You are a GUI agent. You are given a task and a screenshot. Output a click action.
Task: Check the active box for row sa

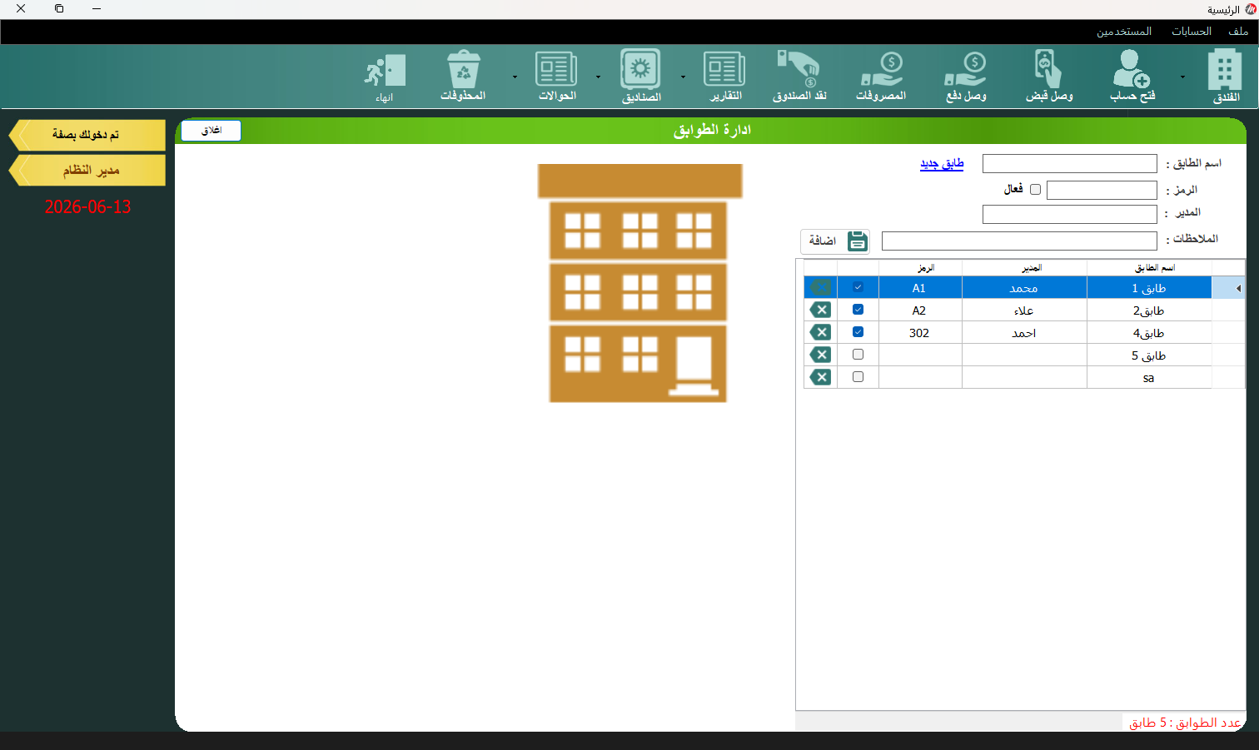click(858, 377)
